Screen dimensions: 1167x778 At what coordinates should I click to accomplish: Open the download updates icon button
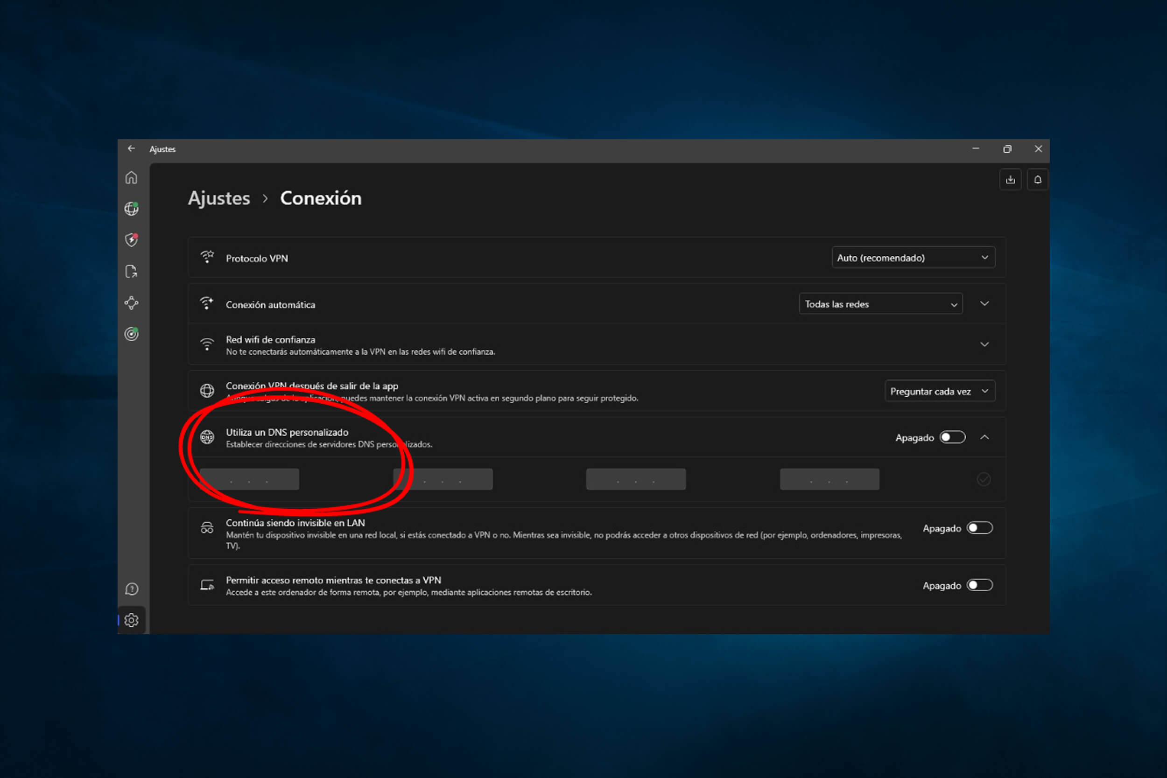coord(1010,180)
